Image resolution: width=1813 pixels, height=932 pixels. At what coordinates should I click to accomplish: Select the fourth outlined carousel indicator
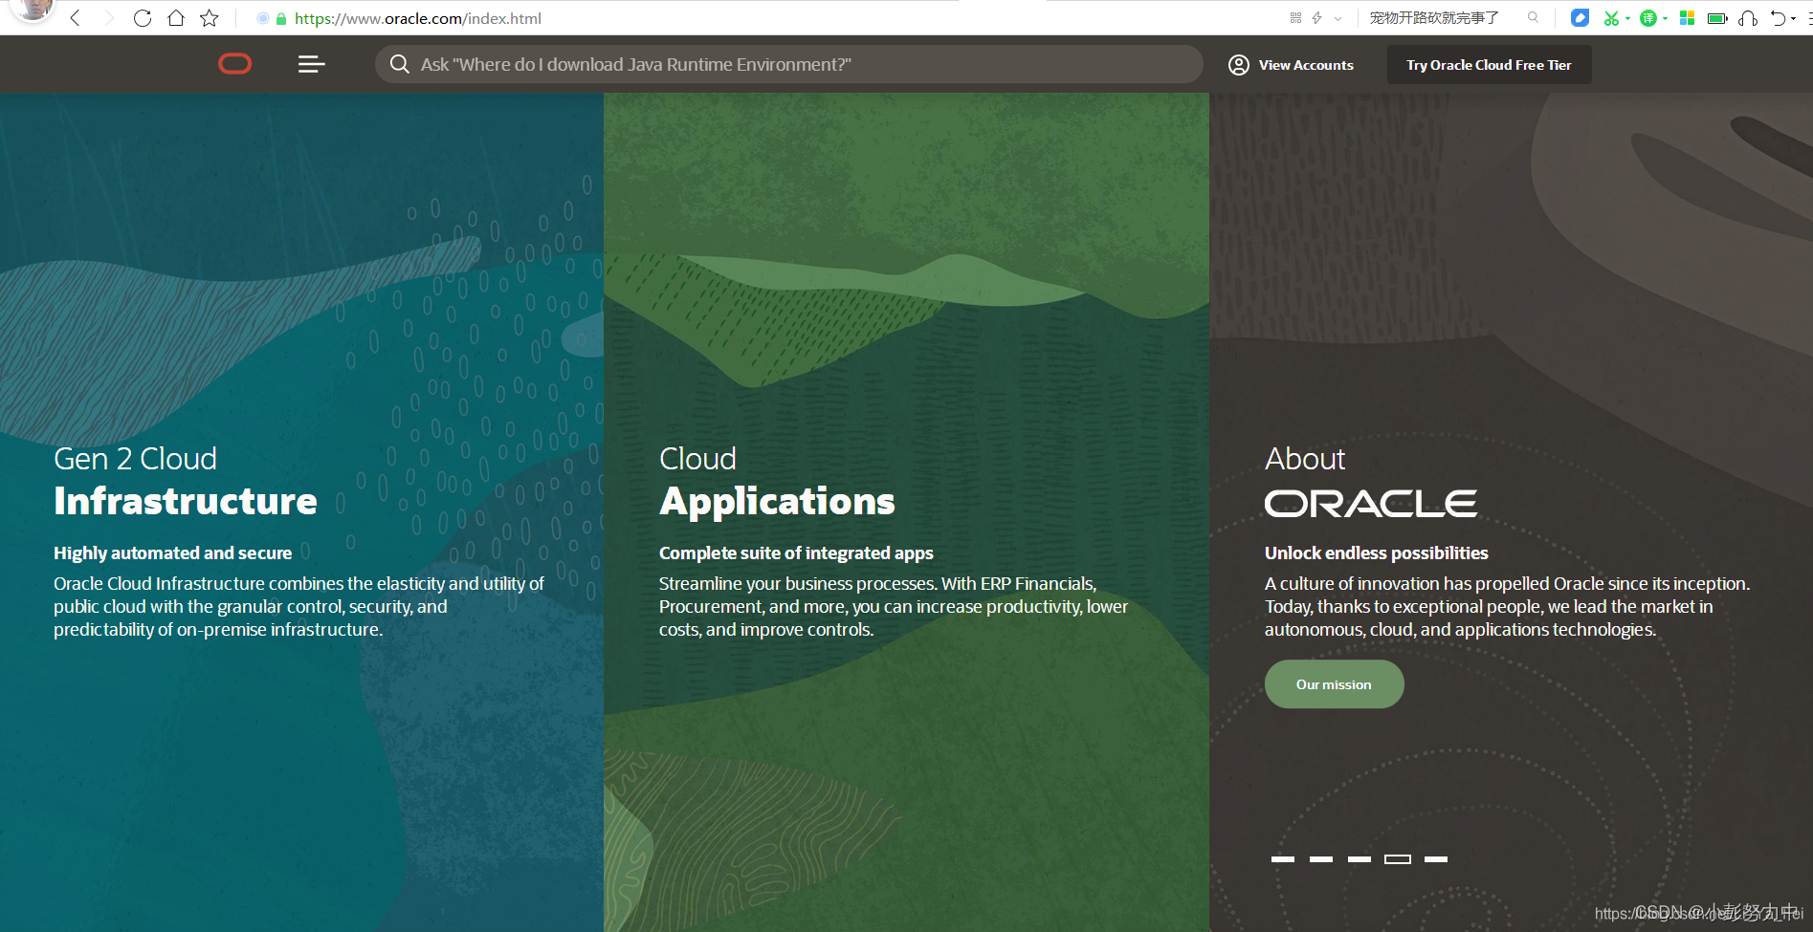click(x=1397, y=859)
